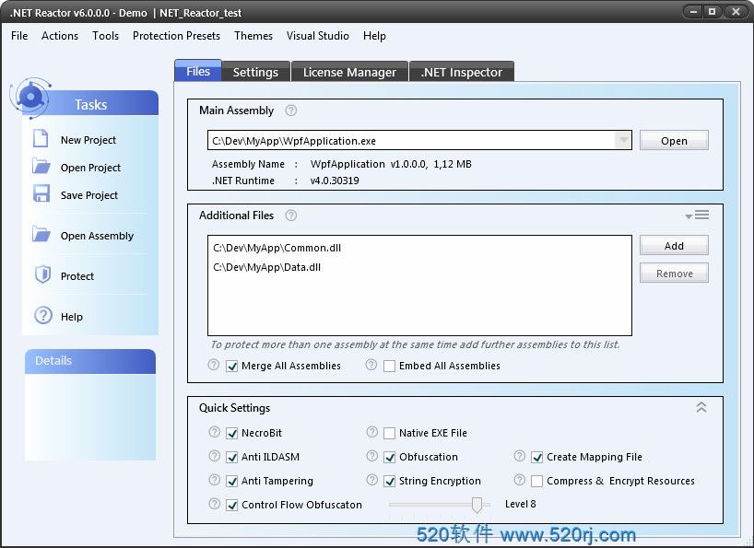Click the Save Project floppy disk icon
This screenshot has width=754, height=548.
(x=41, y=193)
